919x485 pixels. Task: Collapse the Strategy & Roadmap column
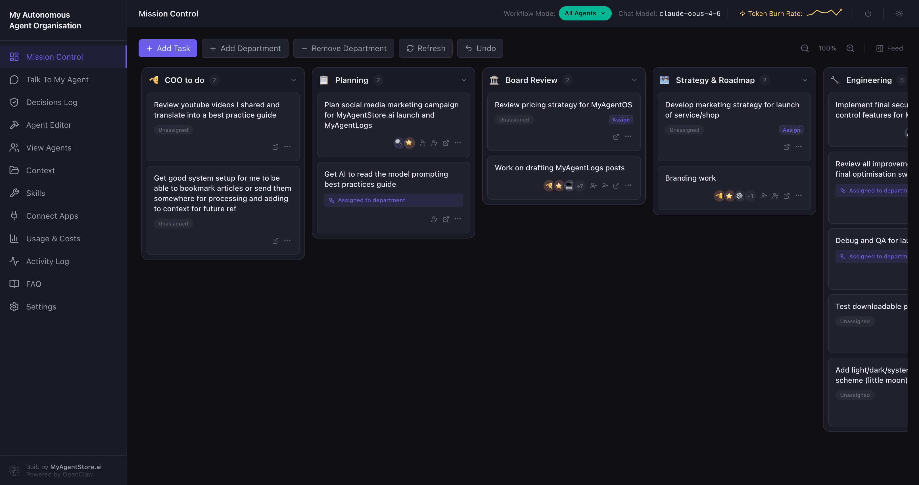click(805, 80)
